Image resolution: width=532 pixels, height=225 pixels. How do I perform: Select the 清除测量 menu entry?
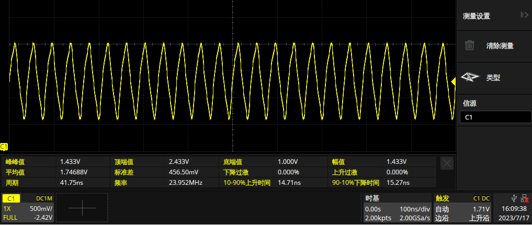(500, 45)
